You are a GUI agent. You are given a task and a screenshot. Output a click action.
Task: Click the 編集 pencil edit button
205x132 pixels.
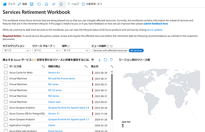[x=22, y=4]
